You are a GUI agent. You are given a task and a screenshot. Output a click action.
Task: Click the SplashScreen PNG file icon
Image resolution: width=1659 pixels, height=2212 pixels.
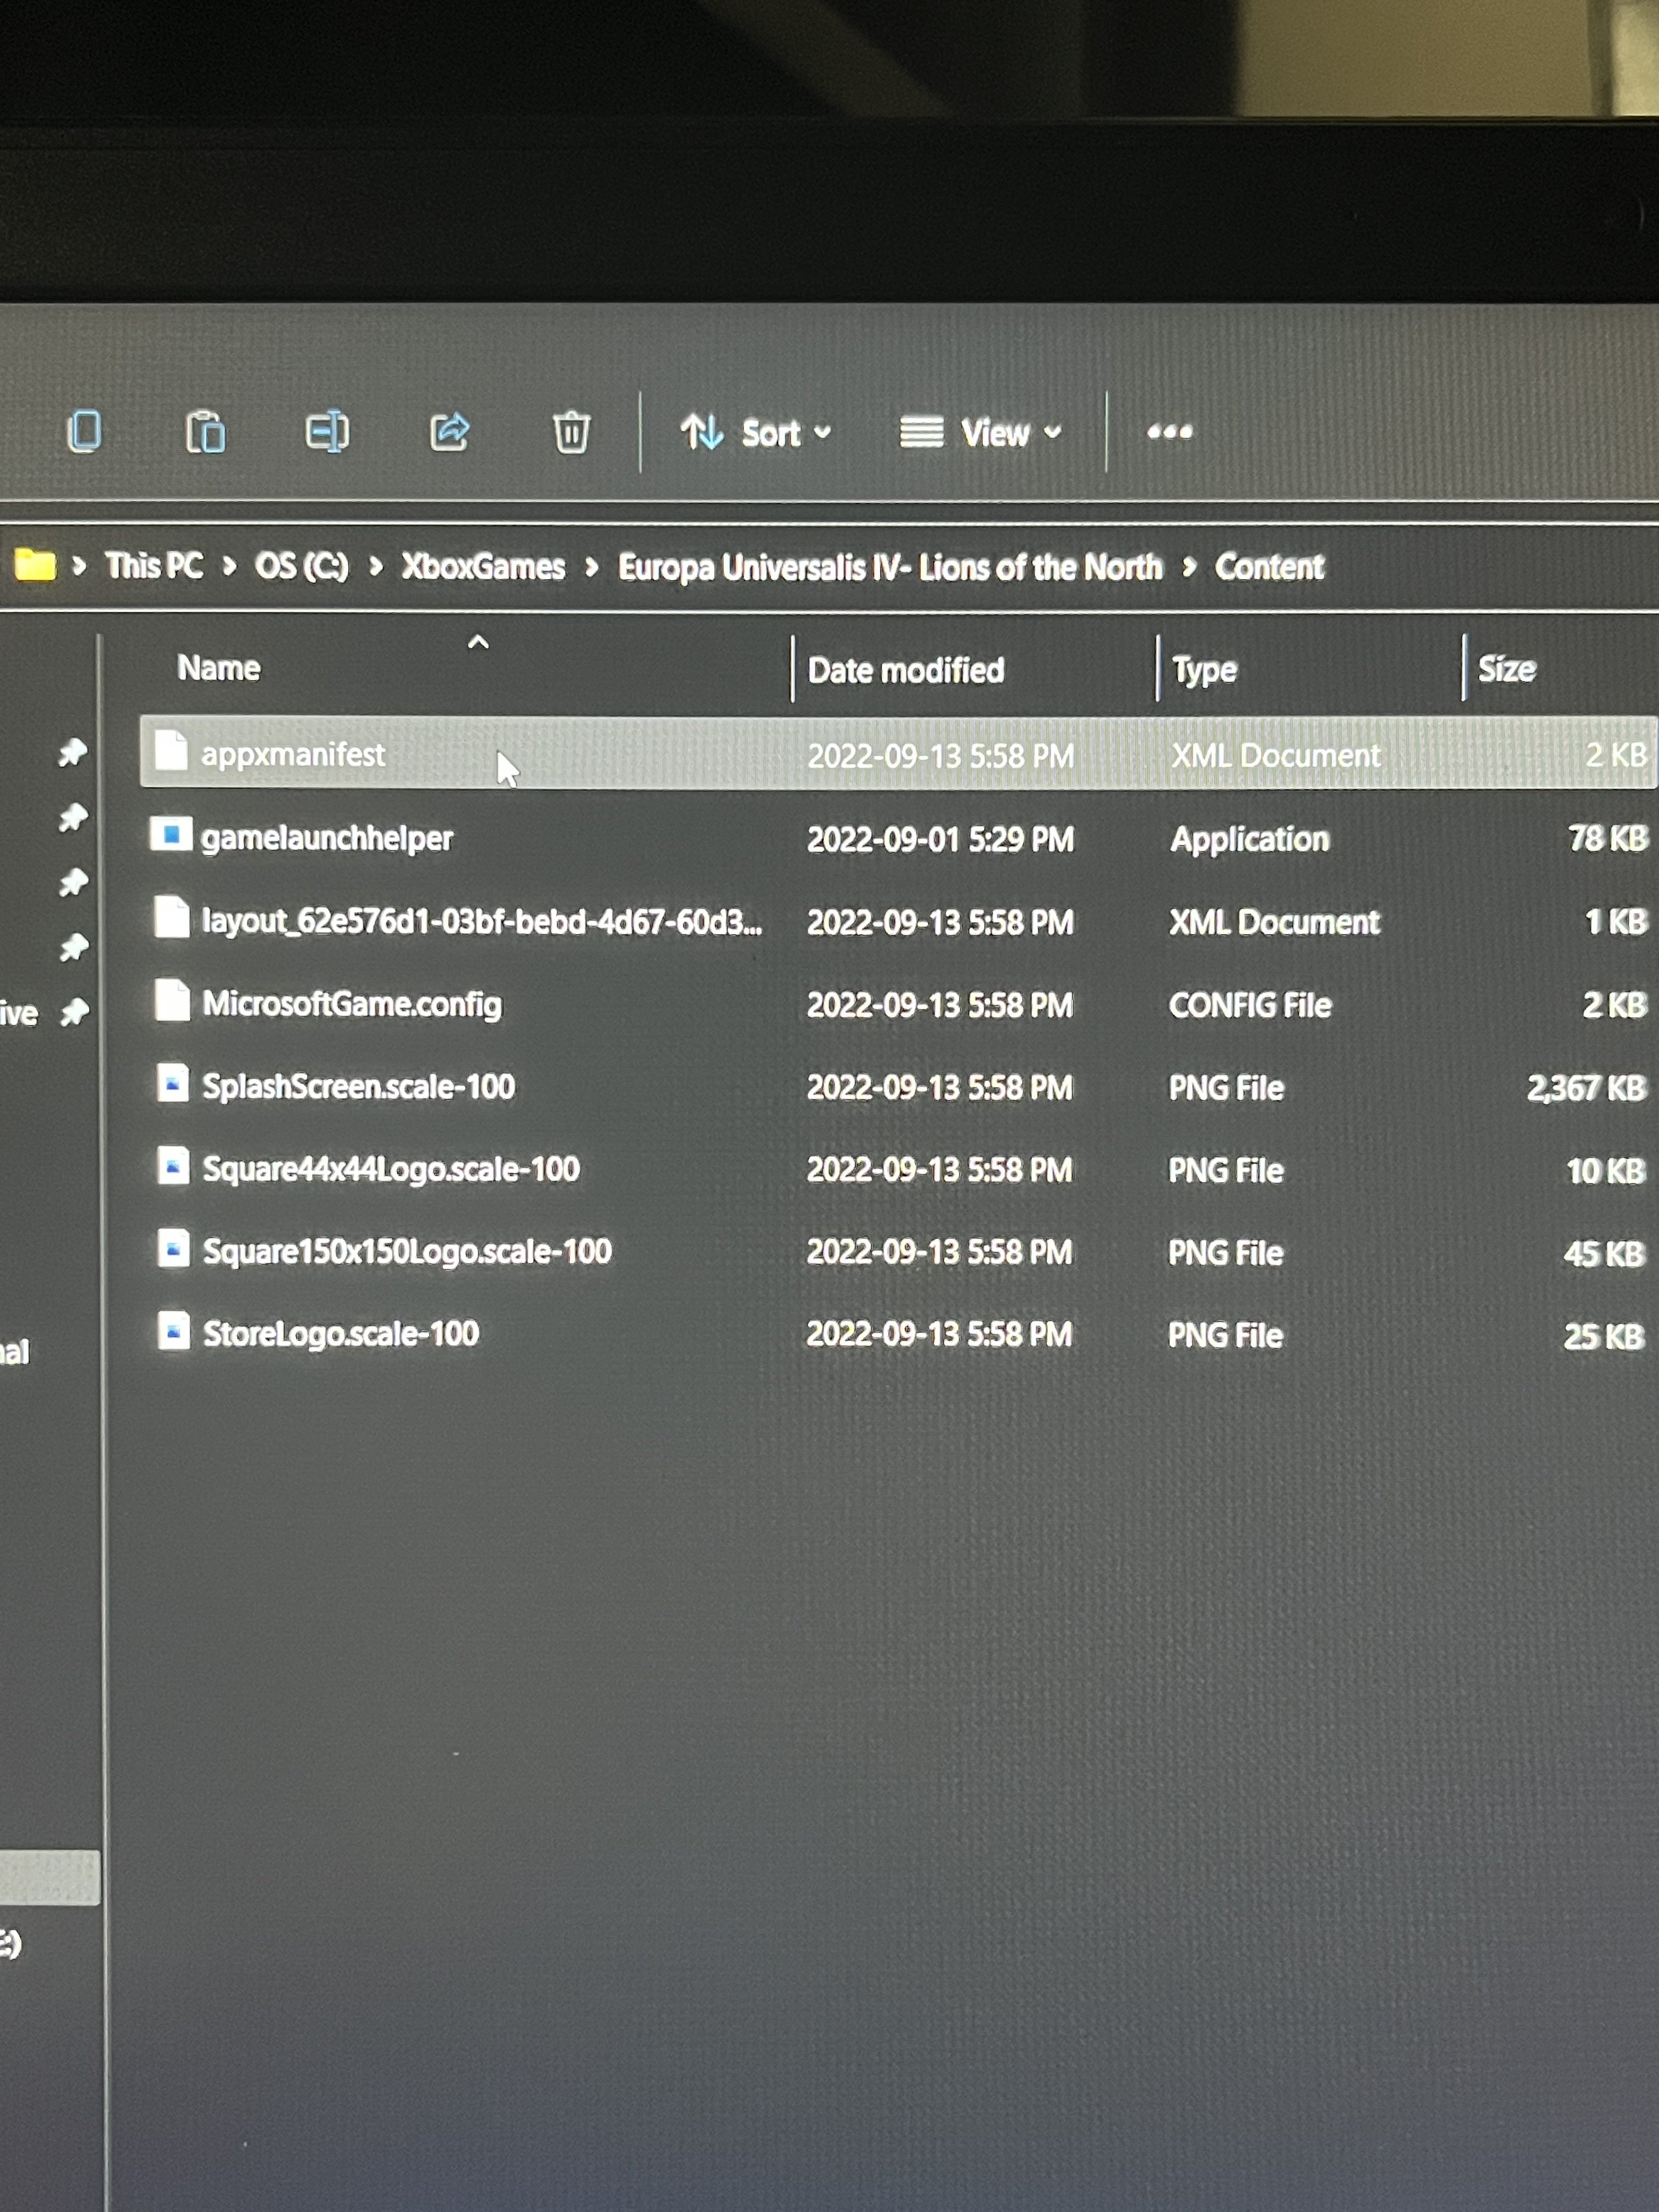pos(173,1083)
